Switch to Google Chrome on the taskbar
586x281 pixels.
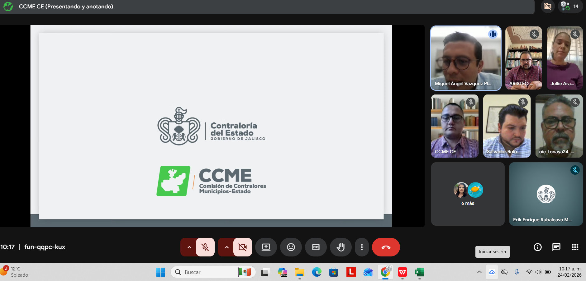[385, 272]
